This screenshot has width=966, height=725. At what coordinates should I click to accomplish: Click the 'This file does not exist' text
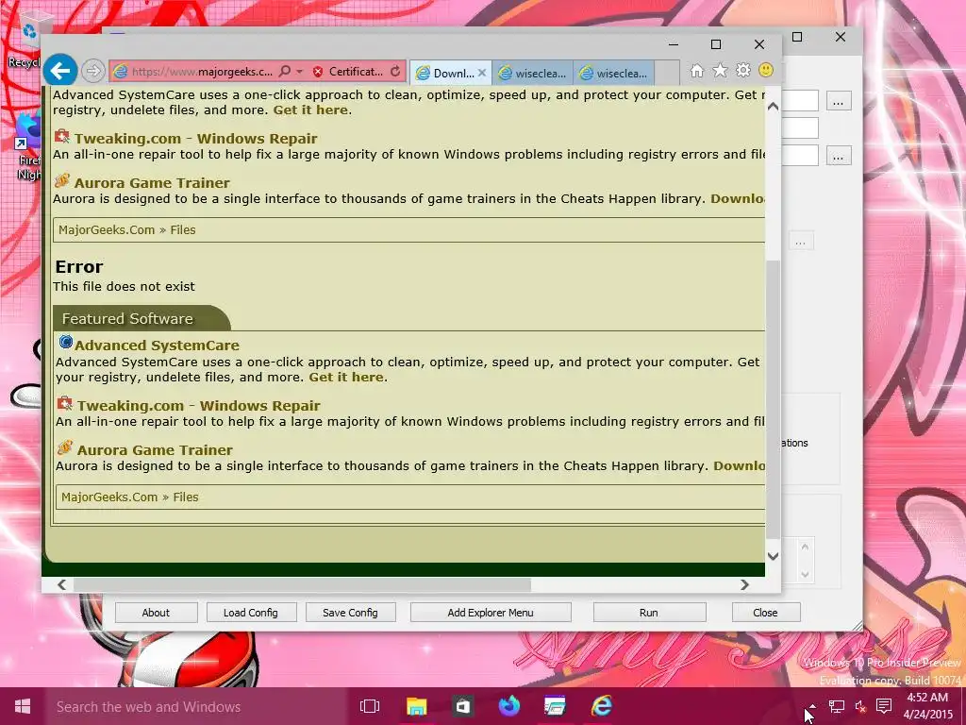[124, 287]
